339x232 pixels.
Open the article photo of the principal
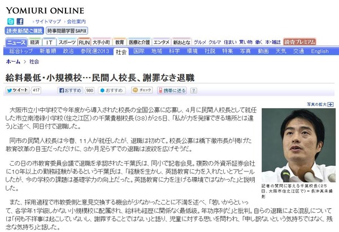pyautogui.click(x=298, y=145)
